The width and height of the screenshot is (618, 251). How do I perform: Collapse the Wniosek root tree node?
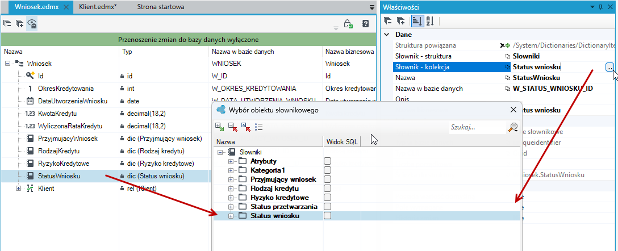pyautogui.click(x=7, y=63)
